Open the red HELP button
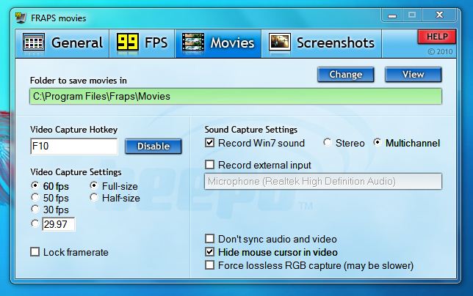The image size is (473, 296). click(x=437, y=37)
